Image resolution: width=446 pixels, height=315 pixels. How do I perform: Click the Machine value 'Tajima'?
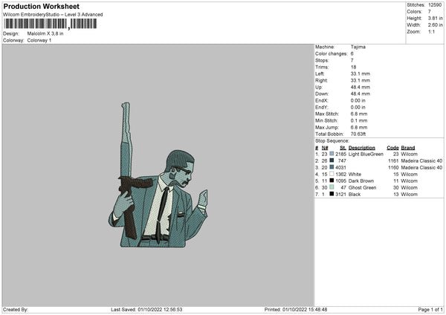[x=358, y=47]
